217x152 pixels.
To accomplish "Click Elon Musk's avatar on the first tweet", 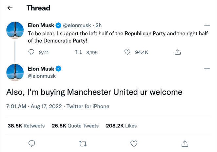I will click(x=15, y=30).
